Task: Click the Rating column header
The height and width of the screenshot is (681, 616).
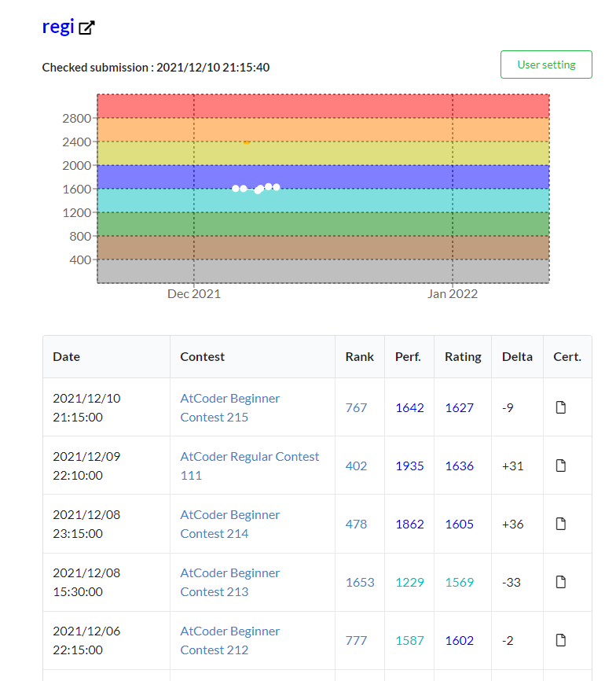Action: click(464, 357)
